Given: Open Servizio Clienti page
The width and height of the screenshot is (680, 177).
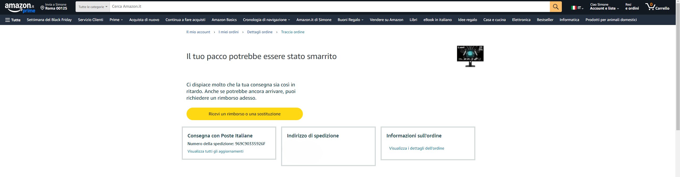Looking at the screenshot, I should click(90, 20).
